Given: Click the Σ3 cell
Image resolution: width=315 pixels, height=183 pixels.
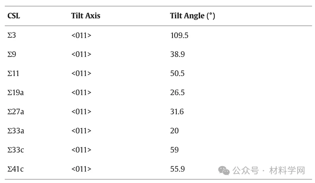Looking at the screenshot, I should coord(11,35).
